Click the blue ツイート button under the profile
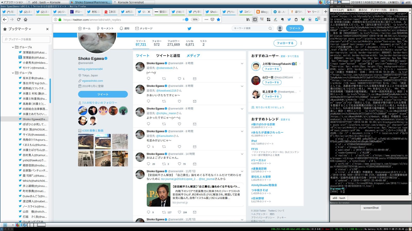 [103, 94]
